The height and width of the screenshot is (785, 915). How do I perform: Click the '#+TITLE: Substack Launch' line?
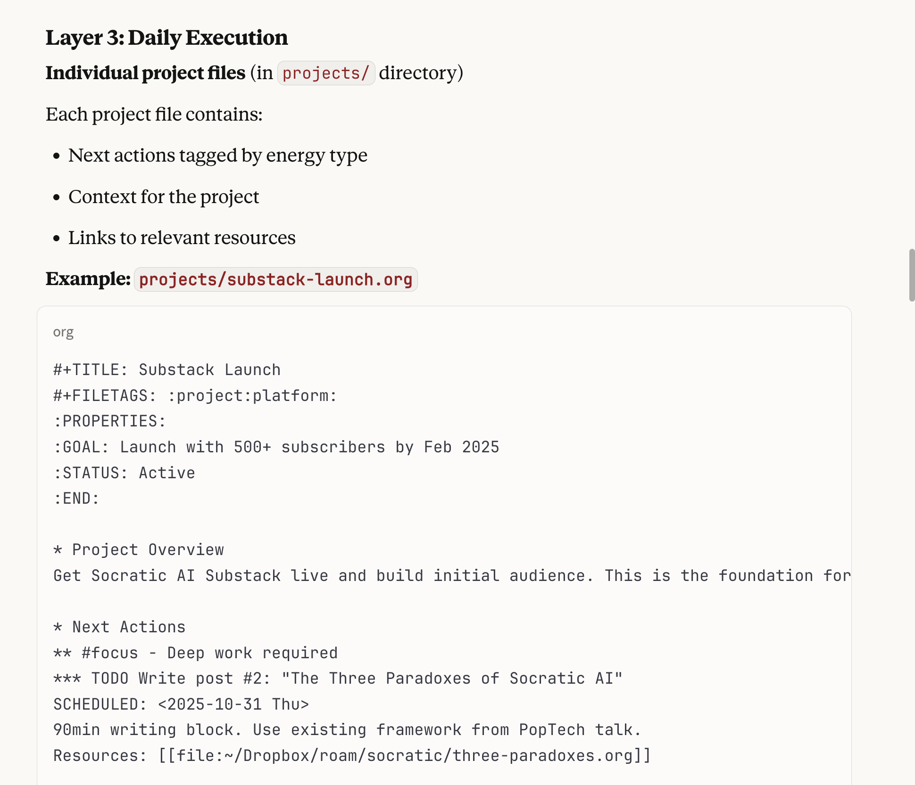167,370
